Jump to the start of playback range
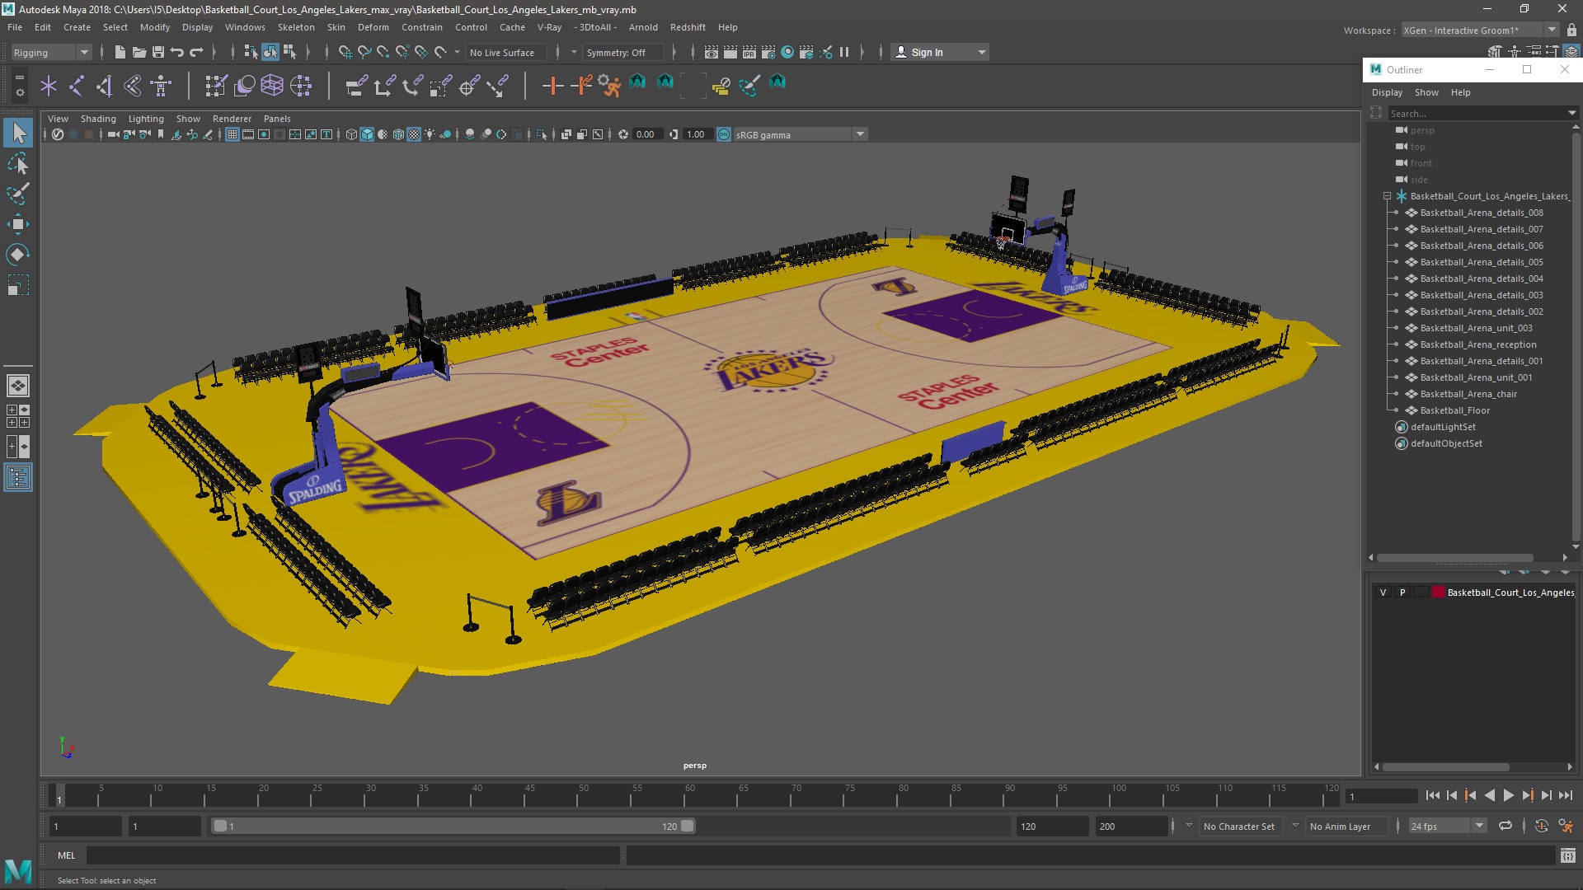 (x=1432, y=795)
